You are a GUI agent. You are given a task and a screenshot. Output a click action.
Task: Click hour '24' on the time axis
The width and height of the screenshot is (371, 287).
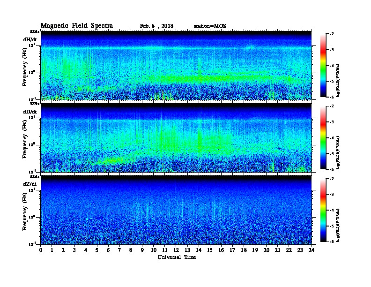[312, 250]
